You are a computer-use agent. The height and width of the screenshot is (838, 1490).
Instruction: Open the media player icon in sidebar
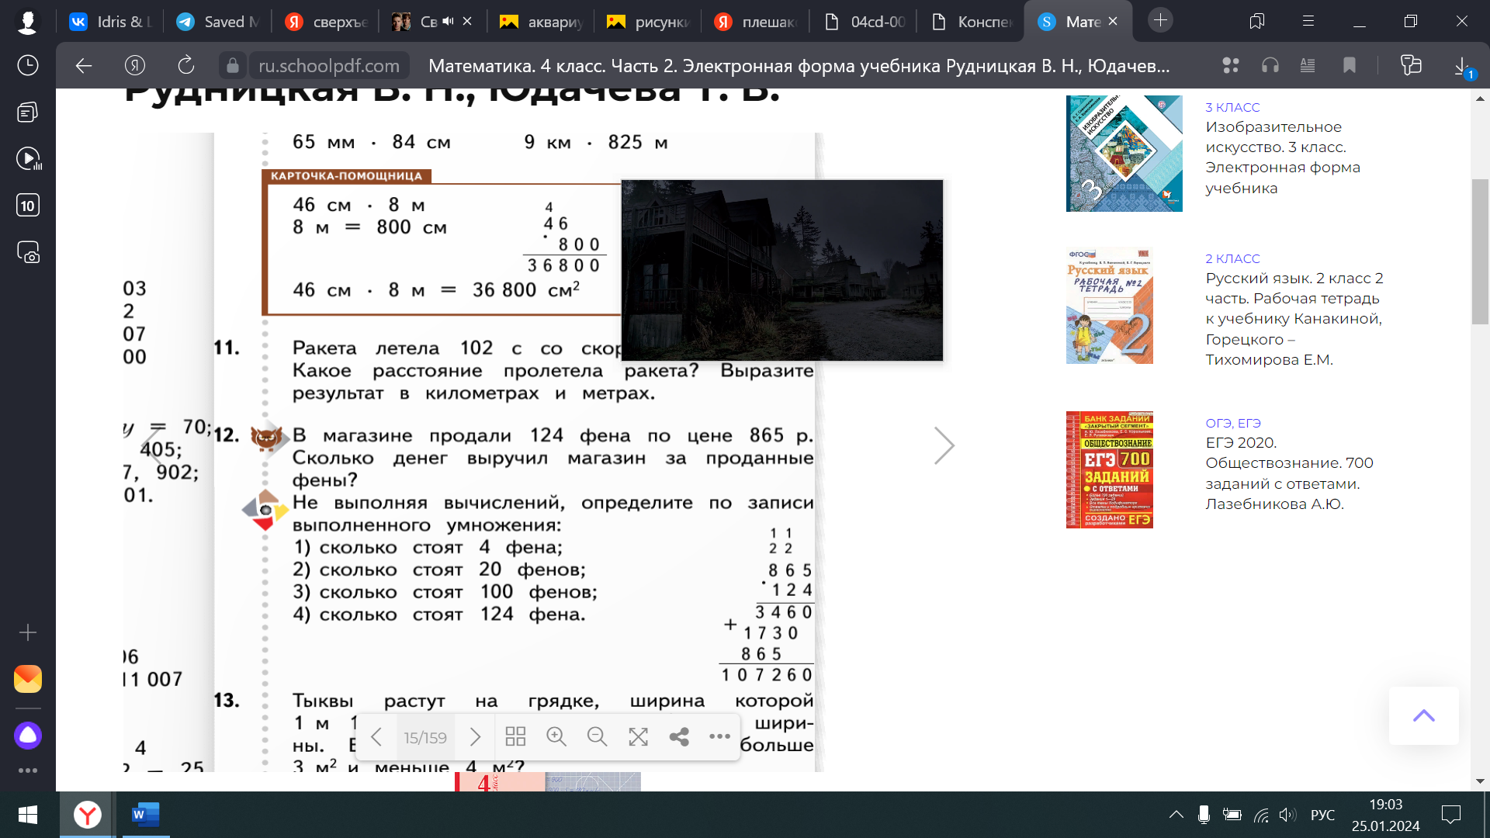[28, 159]
